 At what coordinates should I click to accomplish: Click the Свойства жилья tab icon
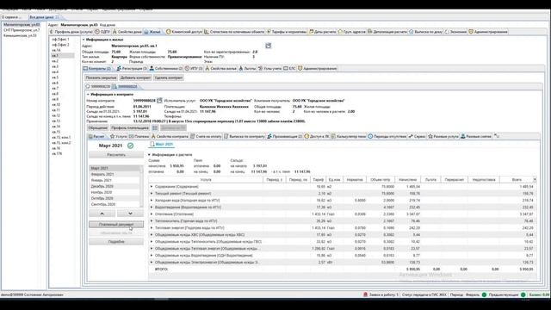pos(207,69)
